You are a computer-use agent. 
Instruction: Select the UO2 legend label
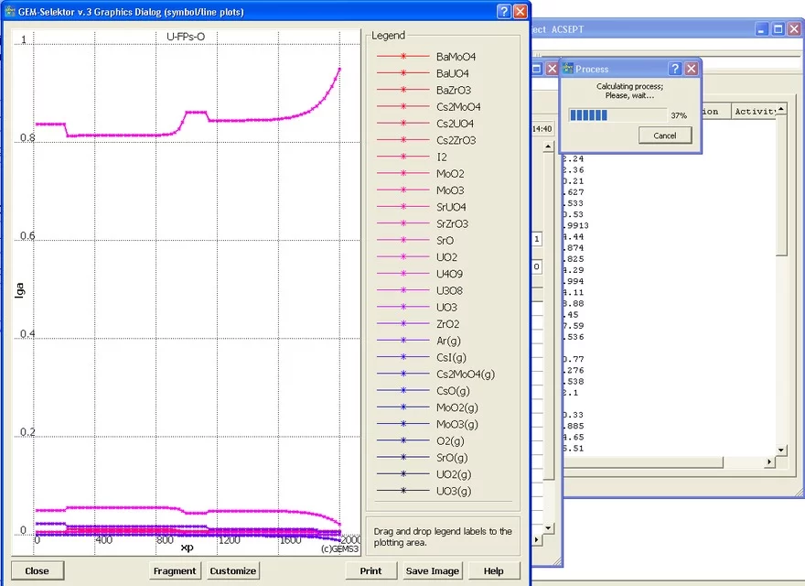[446, 257]
